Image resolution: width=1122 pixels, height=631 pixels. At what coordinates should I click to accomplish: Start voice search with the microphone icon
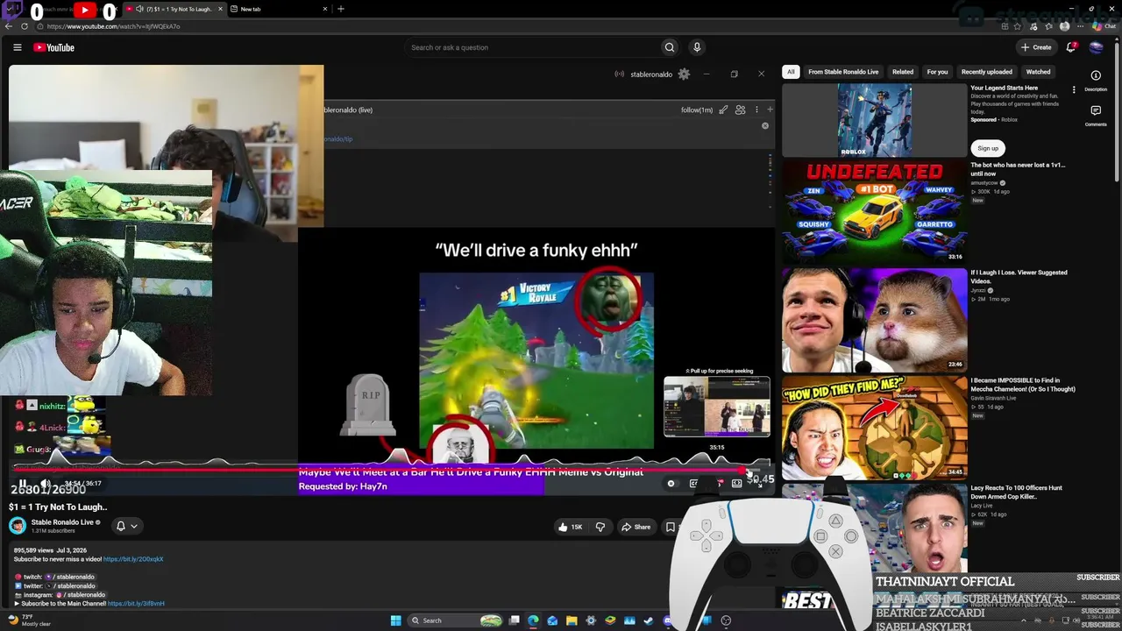[x=697, y=47]
